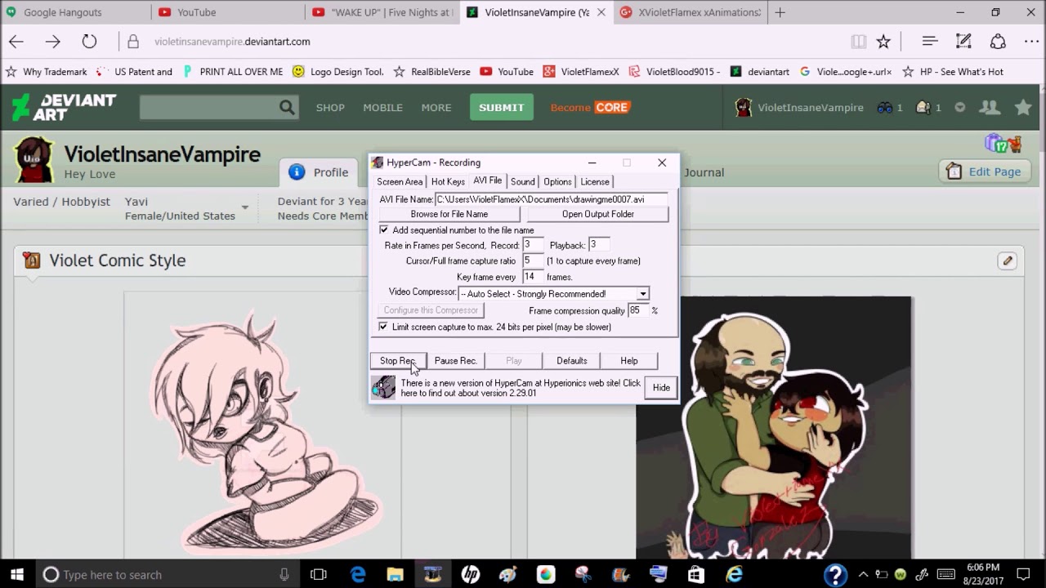Click Open Output Folder button
The width and height of the screenshot is (1046, 588).
point(598,214)
